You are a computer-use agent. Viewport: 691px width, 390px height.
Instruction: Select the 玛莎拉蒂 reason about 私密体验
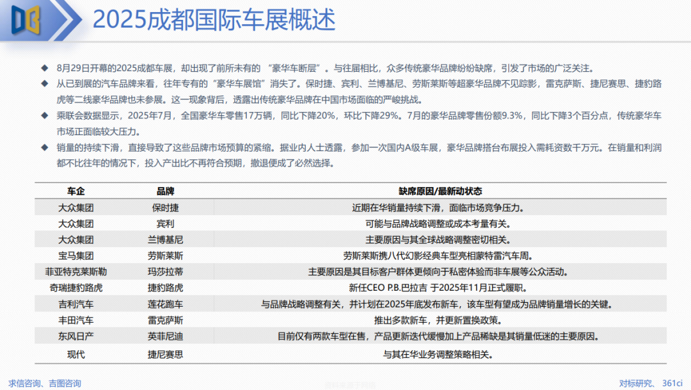point(438,272)
